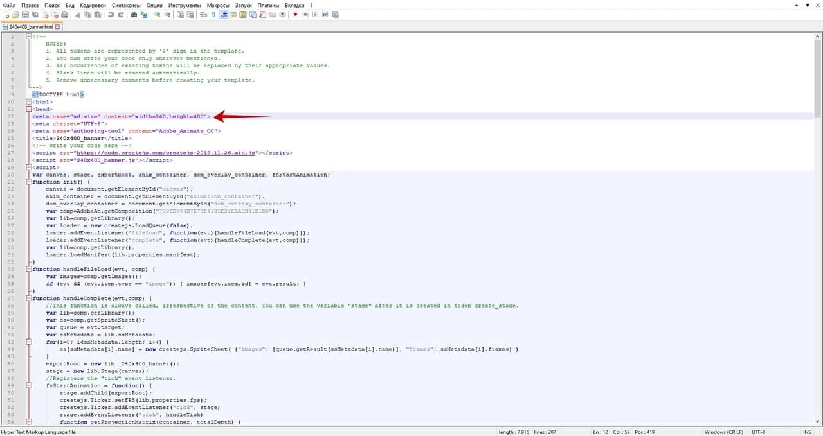The height and width of the screenshot is (436, 823).
Task: Open the Инструменты menu
Action: point(185,5)
